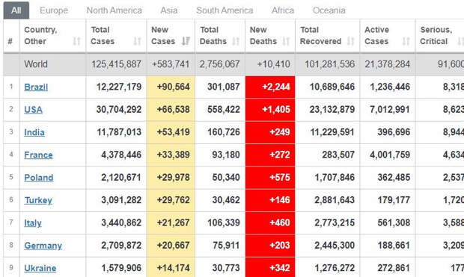Sort by Serious, Critical column arrows
The height and width of the screenshot is (277, 464).
pyautogui.click(x=460, y=41)
